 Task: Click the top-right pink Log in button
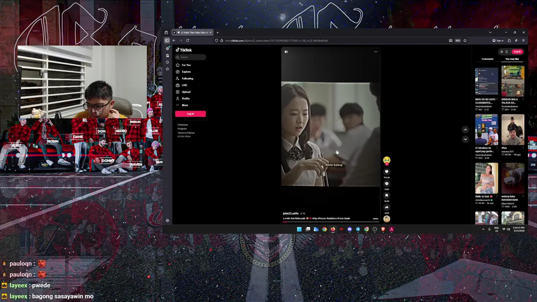[517, 52]
